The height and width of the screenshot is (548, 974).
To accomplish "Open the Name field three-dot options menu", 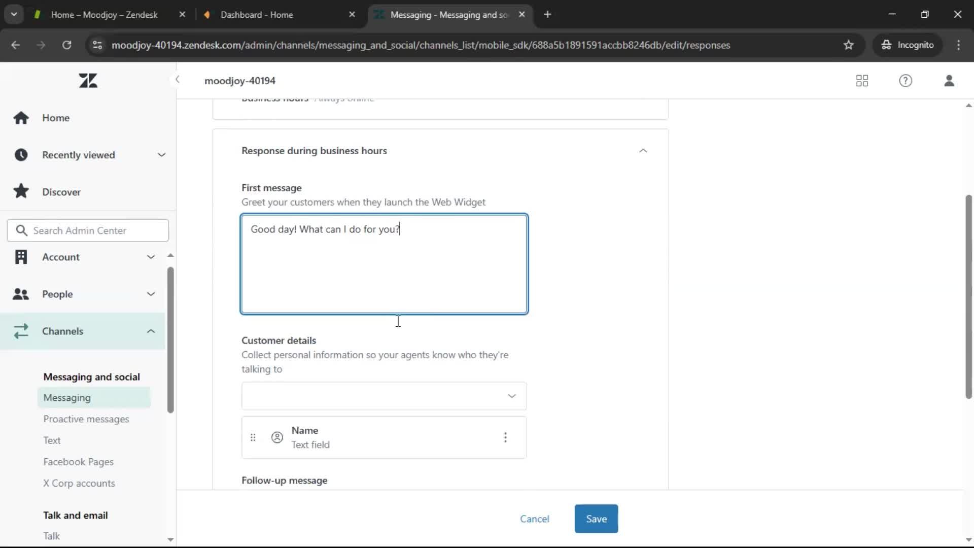I will pos(505,437).
